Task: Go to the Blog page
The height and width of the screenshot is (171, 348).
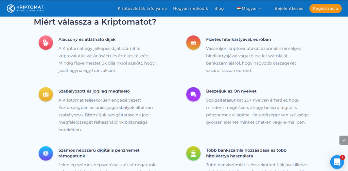Action: (x=219, y=8)
